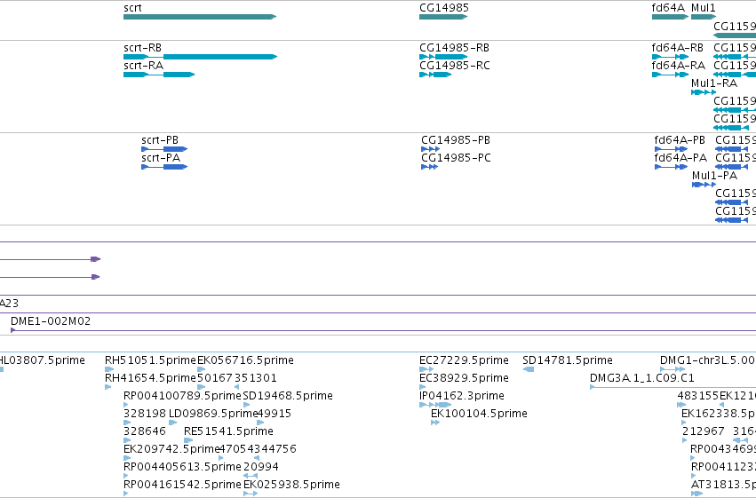Viewport: 756px width, 498px height.
Task: Click the SD14781.5prime EST label
Action: click(568, 360)
